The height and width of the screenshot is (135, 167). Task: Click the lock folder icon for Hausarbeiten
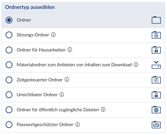[156, 50]
